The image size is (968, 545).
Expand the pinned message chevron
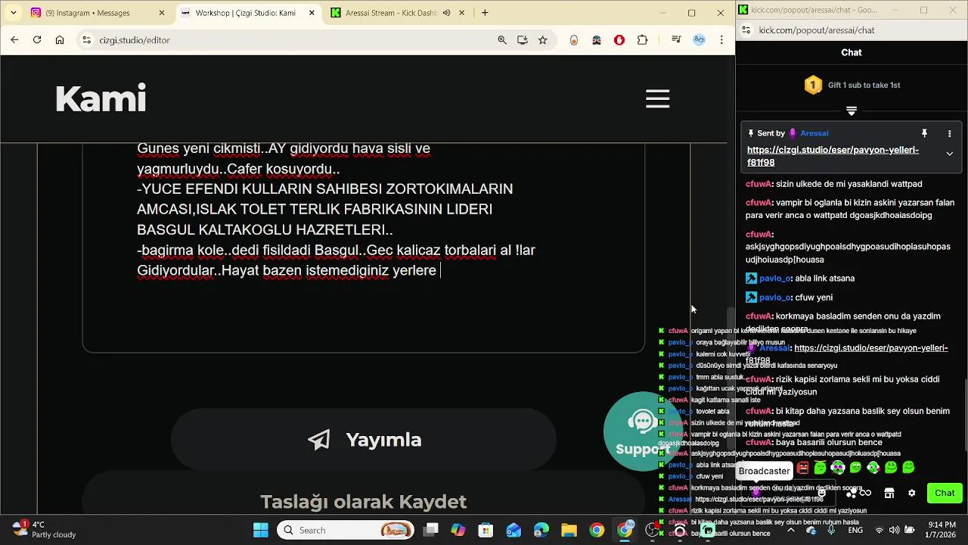coord(949,154)
